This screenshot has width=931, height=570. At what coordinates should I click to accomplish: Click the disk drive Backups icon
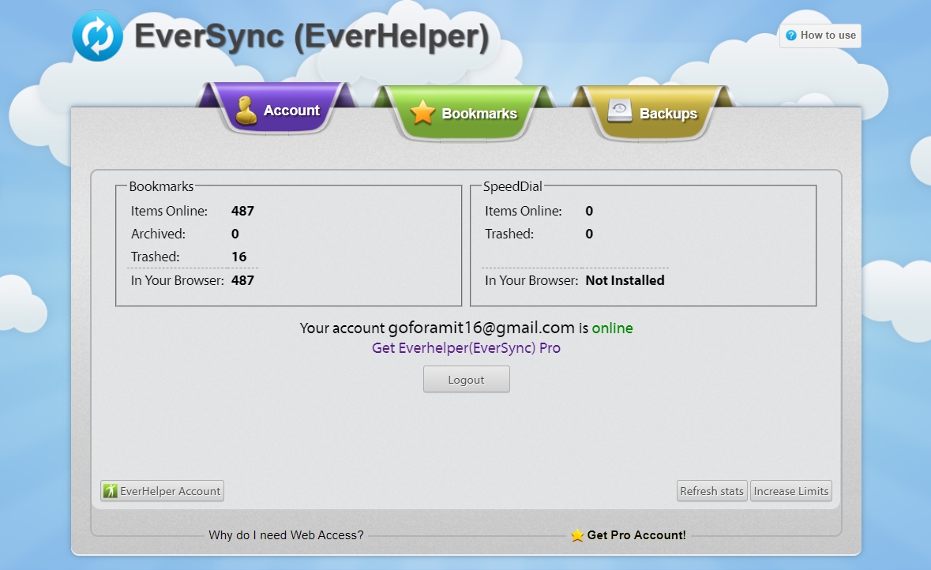[620, 111]
